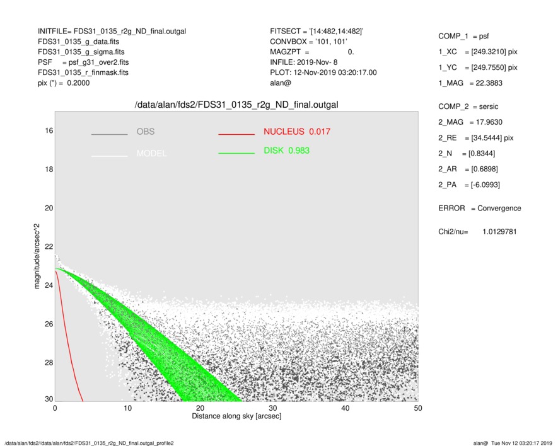
Task: Select the FDS31_0135_g_sigma.fits filename
Action: tap(81, 52)
